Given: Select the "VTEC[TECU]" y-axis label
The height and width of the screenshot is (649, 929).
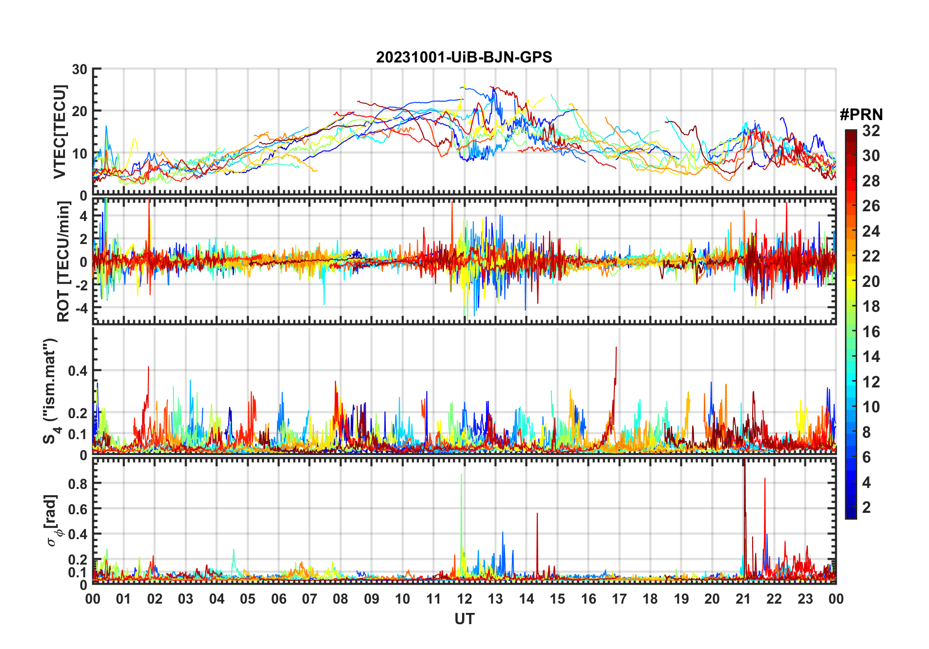Looking at the screenshot, I should pos(60,132).
